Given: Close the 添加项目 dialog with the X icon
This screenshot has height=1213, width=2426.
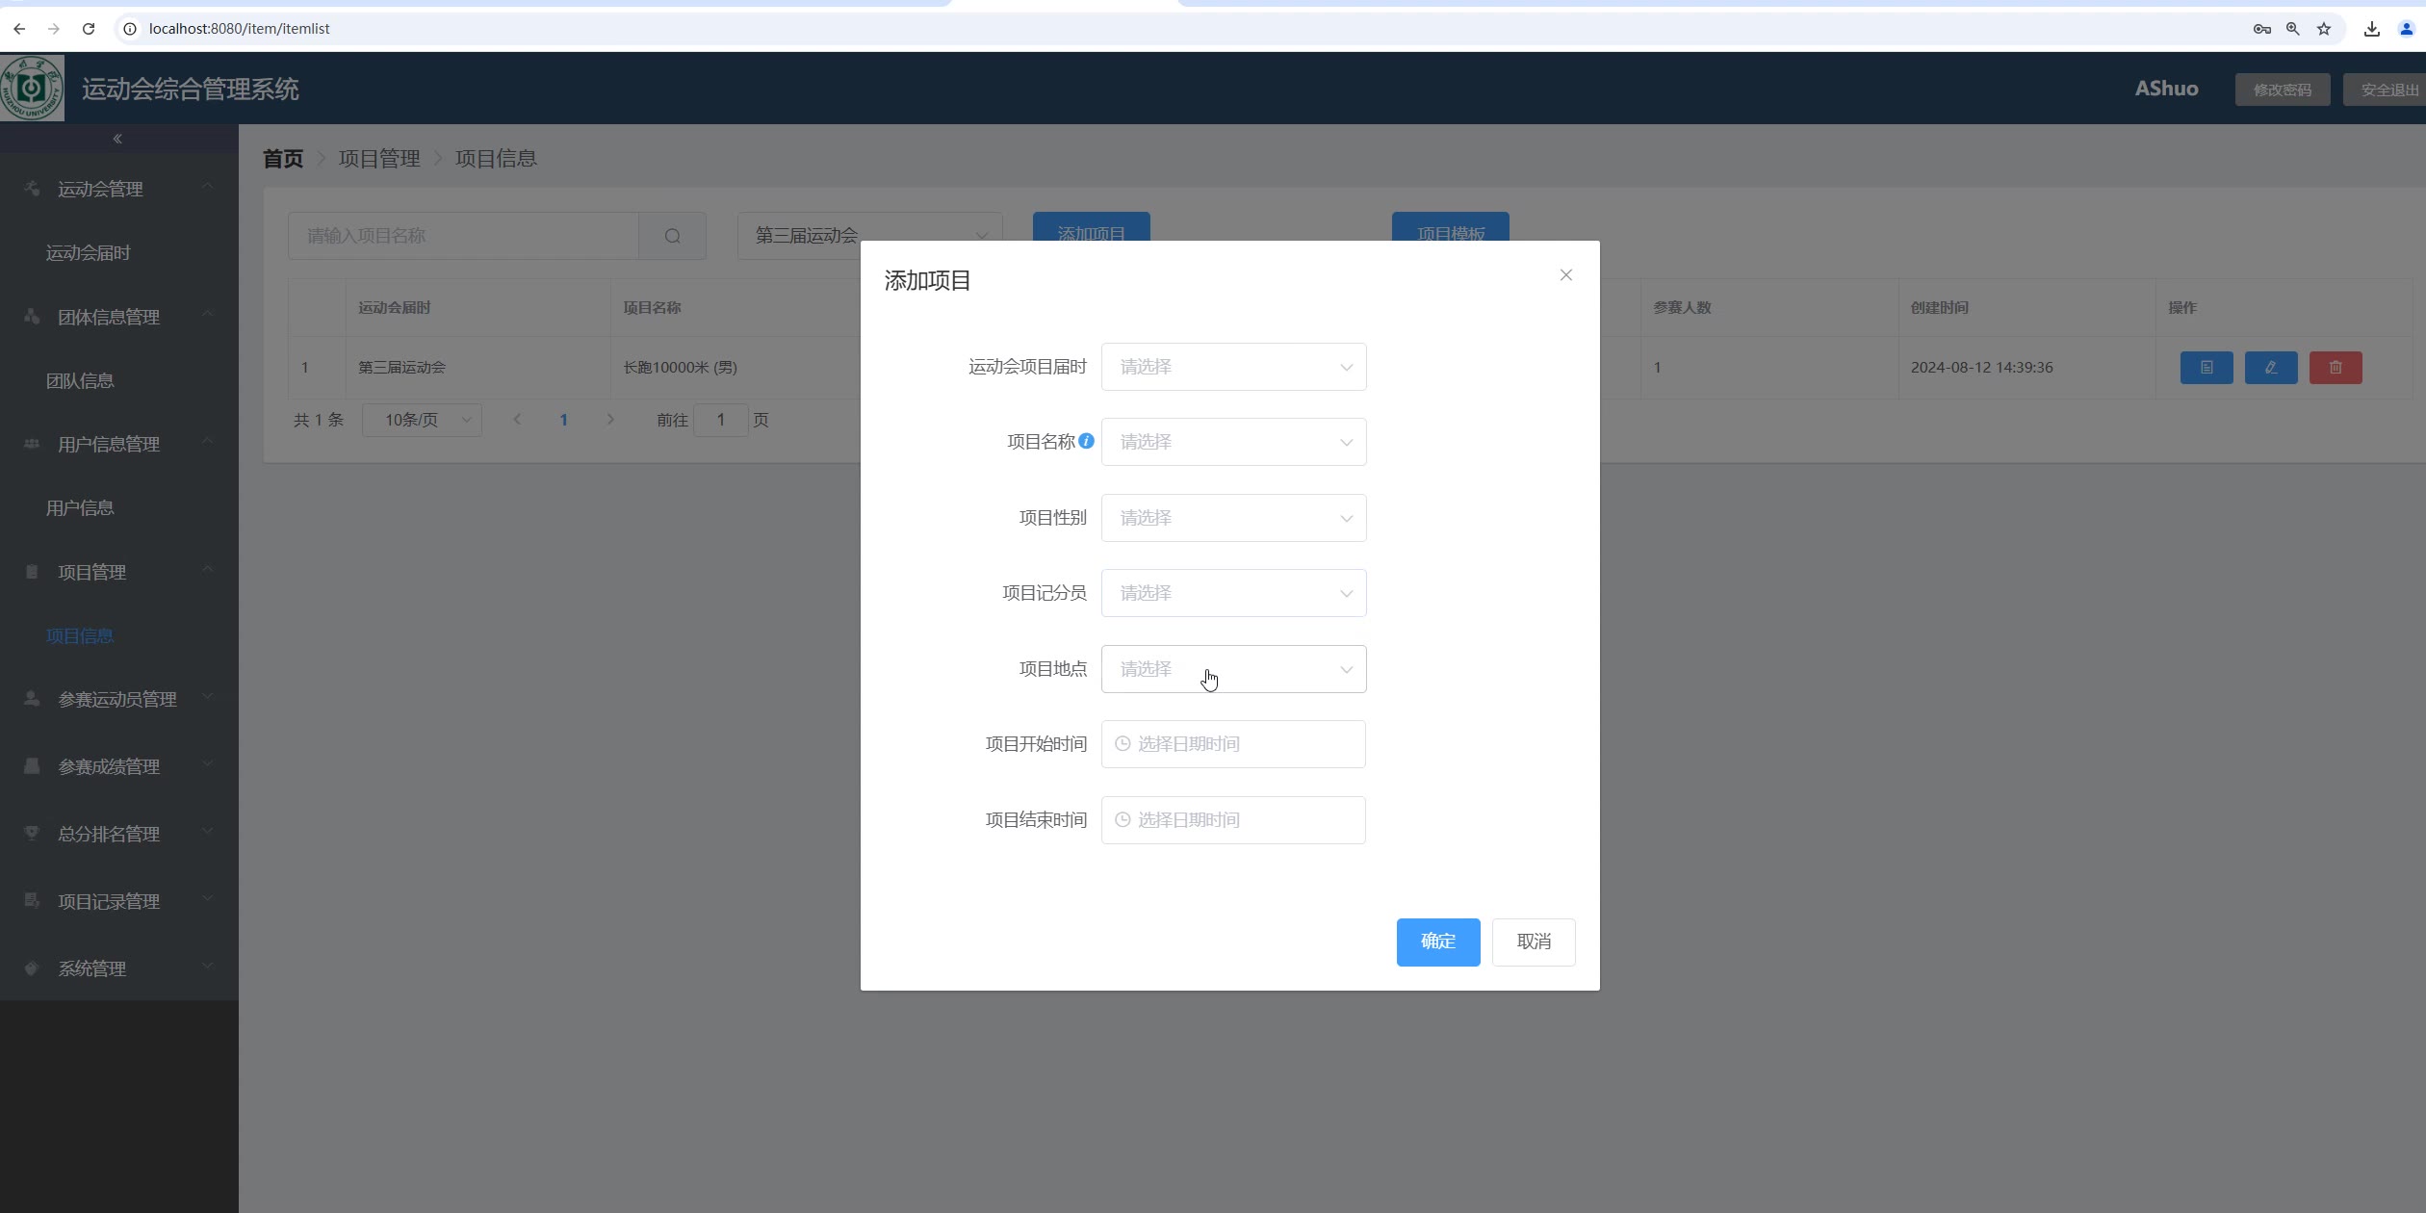Looking at the screenshot, I should click(x=1566, y=275).
